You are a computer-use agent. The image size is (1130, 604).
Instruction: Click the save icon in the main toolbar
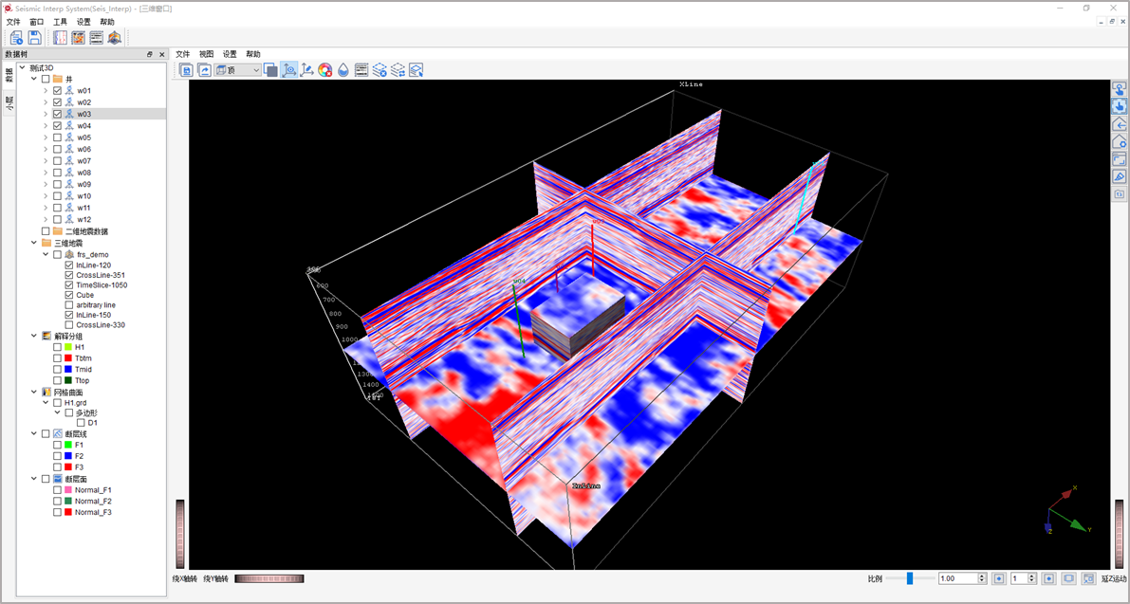[x=34, y=38]
